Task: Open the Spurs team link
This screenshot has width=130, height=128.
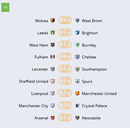Action: pyautogui.click(x=87, y=81)
